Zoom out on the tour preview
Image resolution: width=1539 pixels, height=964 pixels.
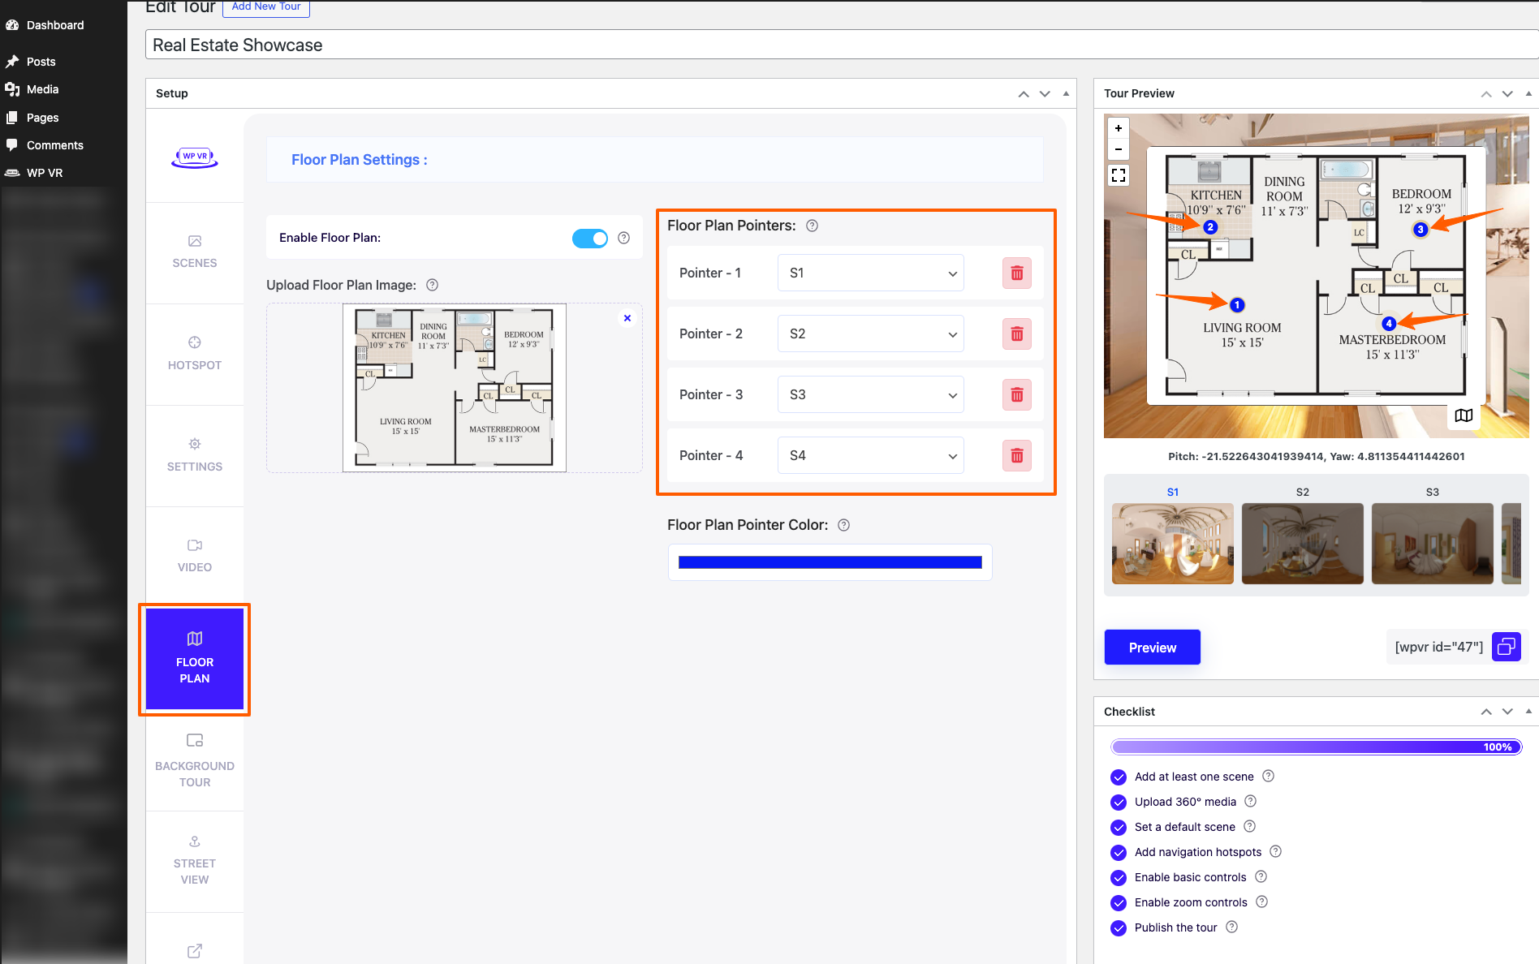1119,149
